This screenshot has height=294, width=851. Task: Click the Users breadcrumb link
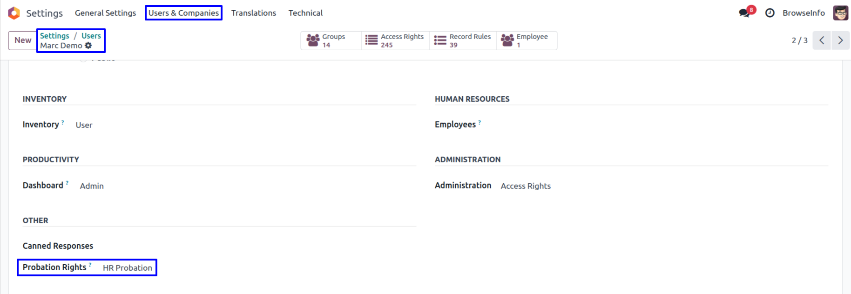pyautogui.click(x=91, y=36)
